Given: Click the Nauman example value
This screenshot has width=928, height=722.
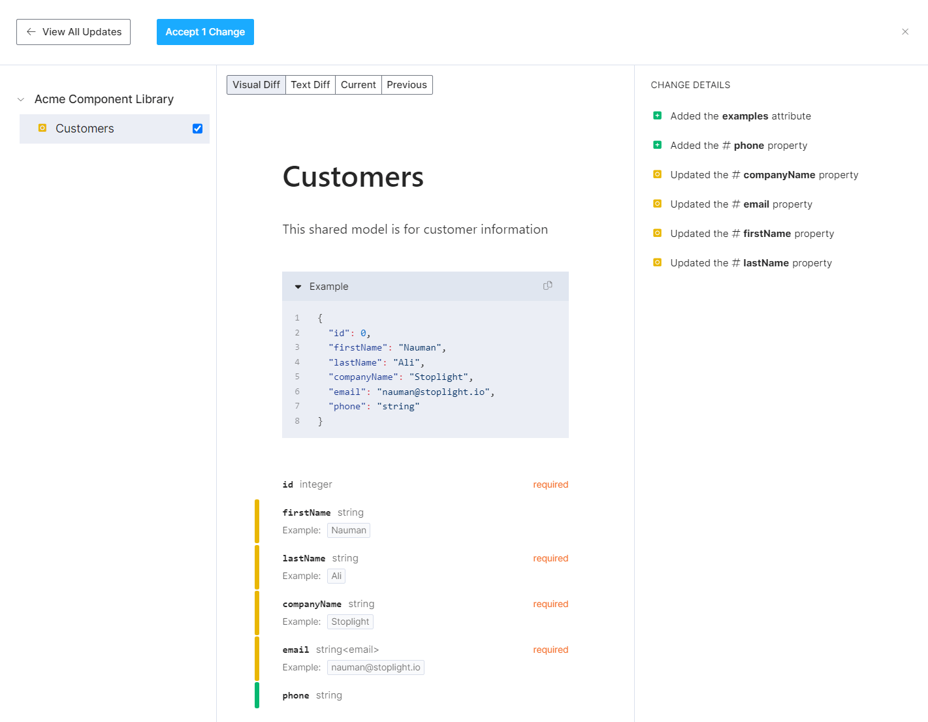Looking at the screenshot, I should (349, 530).
